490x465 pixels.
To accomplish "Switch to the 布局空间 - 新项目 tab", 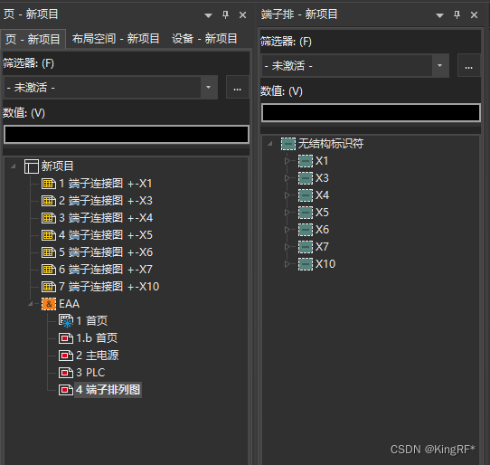I will point(116,39).
